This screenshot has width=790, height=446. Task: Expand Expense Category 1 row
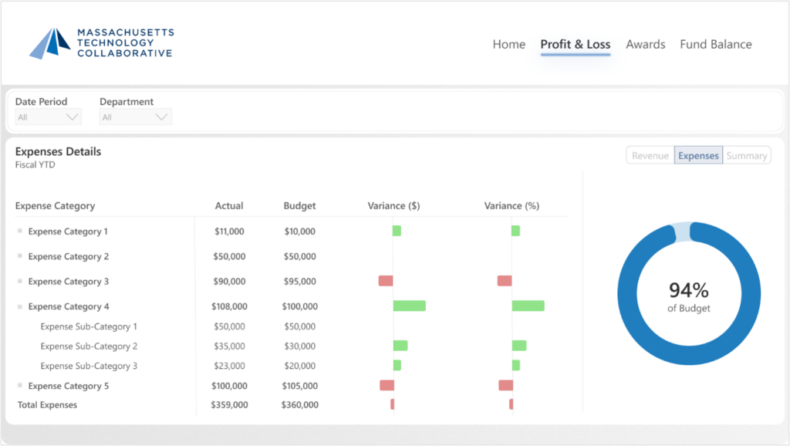[x=19, y=231]
